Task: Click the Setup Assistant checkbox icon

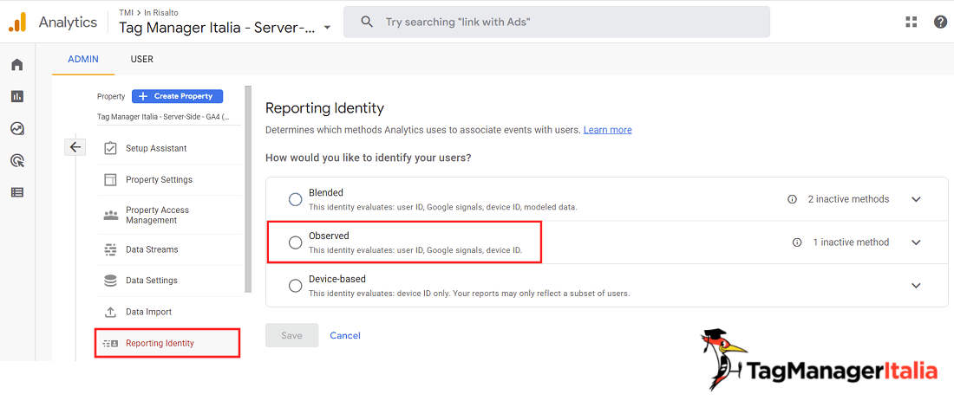Action: (x=110, y=148)
